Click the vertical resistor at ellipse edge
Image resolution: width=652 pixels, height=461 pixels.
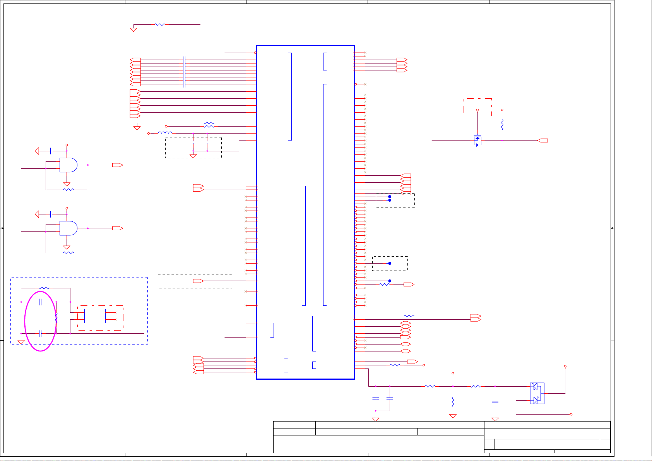click(x=56, y=318)
